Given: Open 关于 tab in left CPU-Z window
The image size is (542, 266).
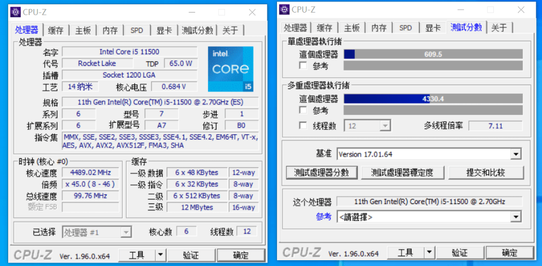Looking at the screenshot, I should point(230,30).
